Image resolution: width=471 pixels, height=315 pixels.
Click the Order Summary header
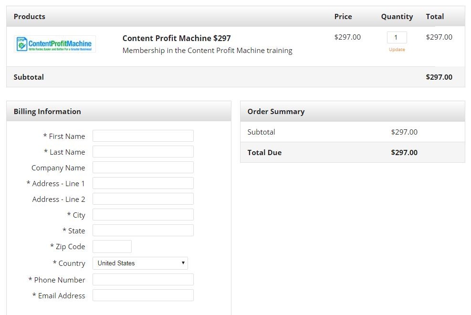click(276, 112)
